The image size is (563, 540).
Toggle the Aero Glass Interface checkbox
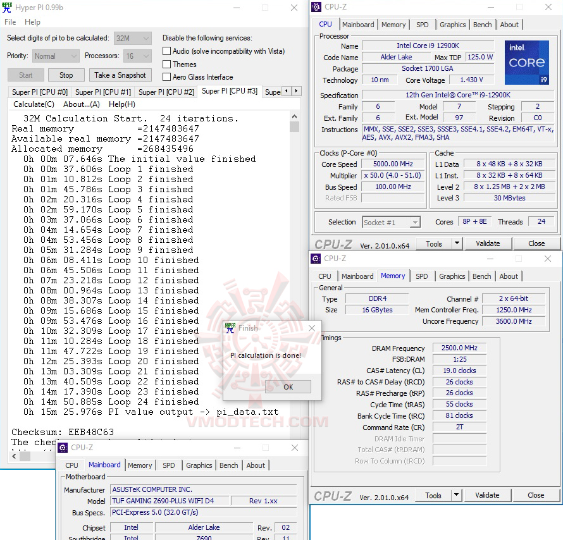166,77
